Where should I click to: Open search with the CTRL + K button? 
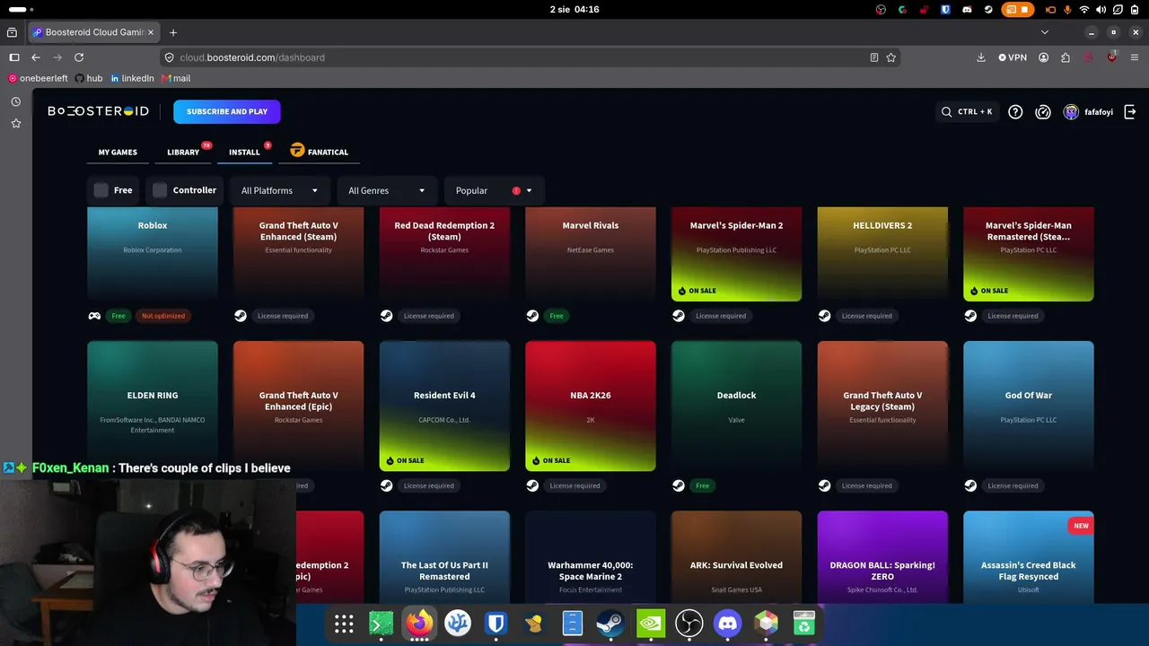pyautogui.click(x=967, y=112)
